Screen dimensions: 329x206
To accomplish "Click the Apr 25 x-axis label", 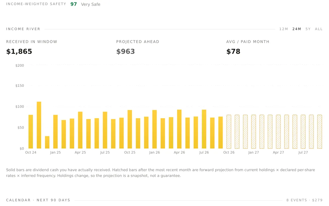I will [80, 152].
